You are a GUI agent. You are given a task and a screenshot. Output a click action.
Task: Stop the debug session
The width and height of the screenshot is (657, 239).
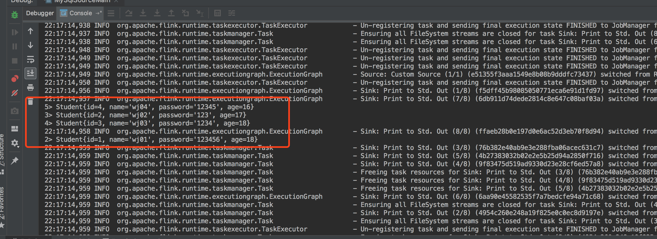click(x=15, y=61)
